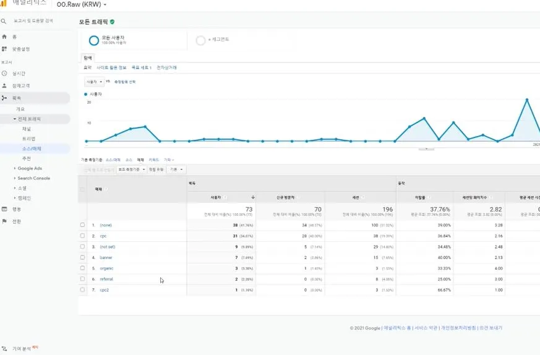Screen dimensions: 540x355
Task: Open the banner medium link in table
Action: pyautogui.click(x=106, y=257)
